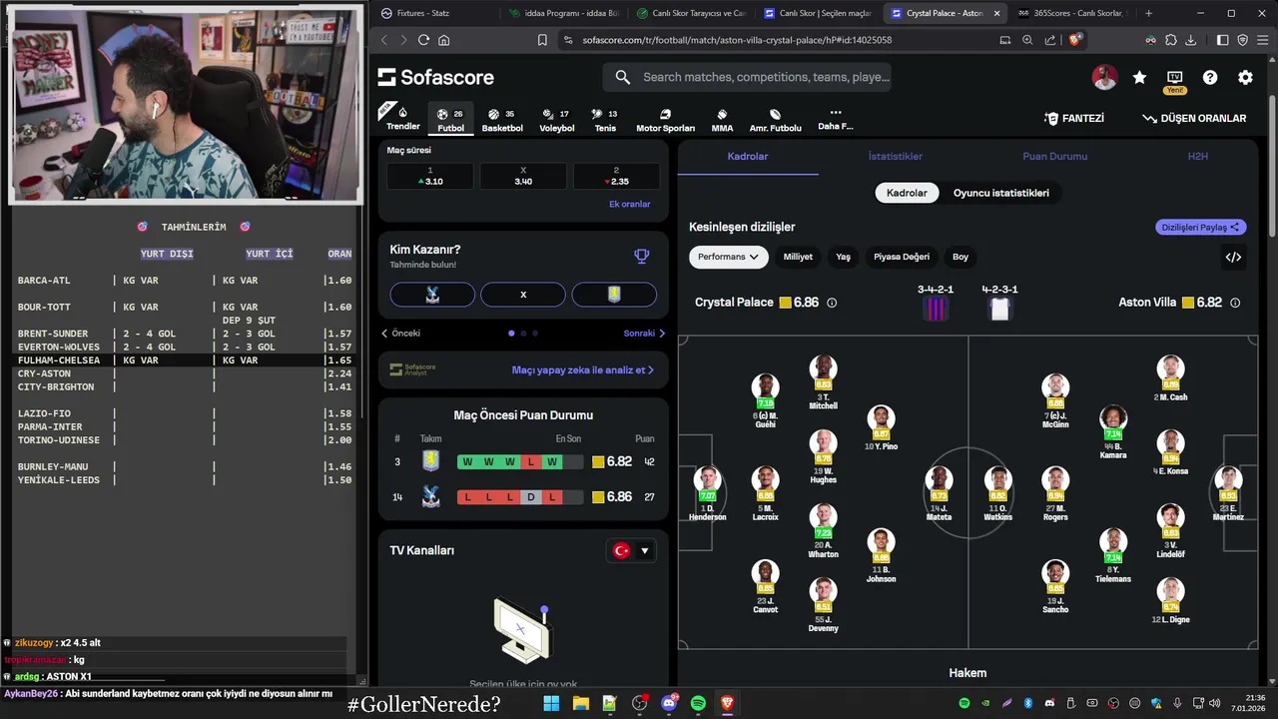Open the Motor Sporları category
Viewport: 1278px width, 719px height.
[665, 119]
